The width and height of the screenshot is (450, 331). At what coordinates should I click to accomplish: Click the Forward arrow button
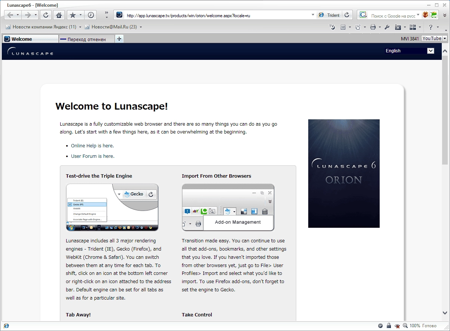tap(28, 15)
